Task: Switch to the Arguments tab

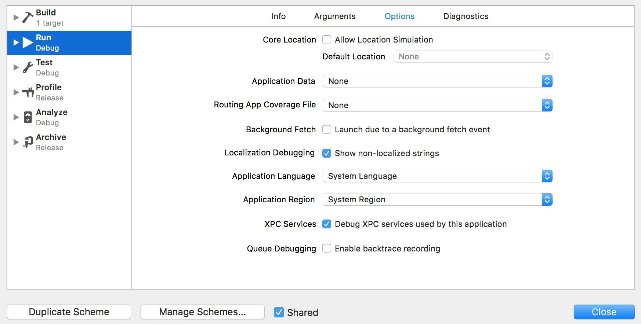Action: (x=335, y=16)
